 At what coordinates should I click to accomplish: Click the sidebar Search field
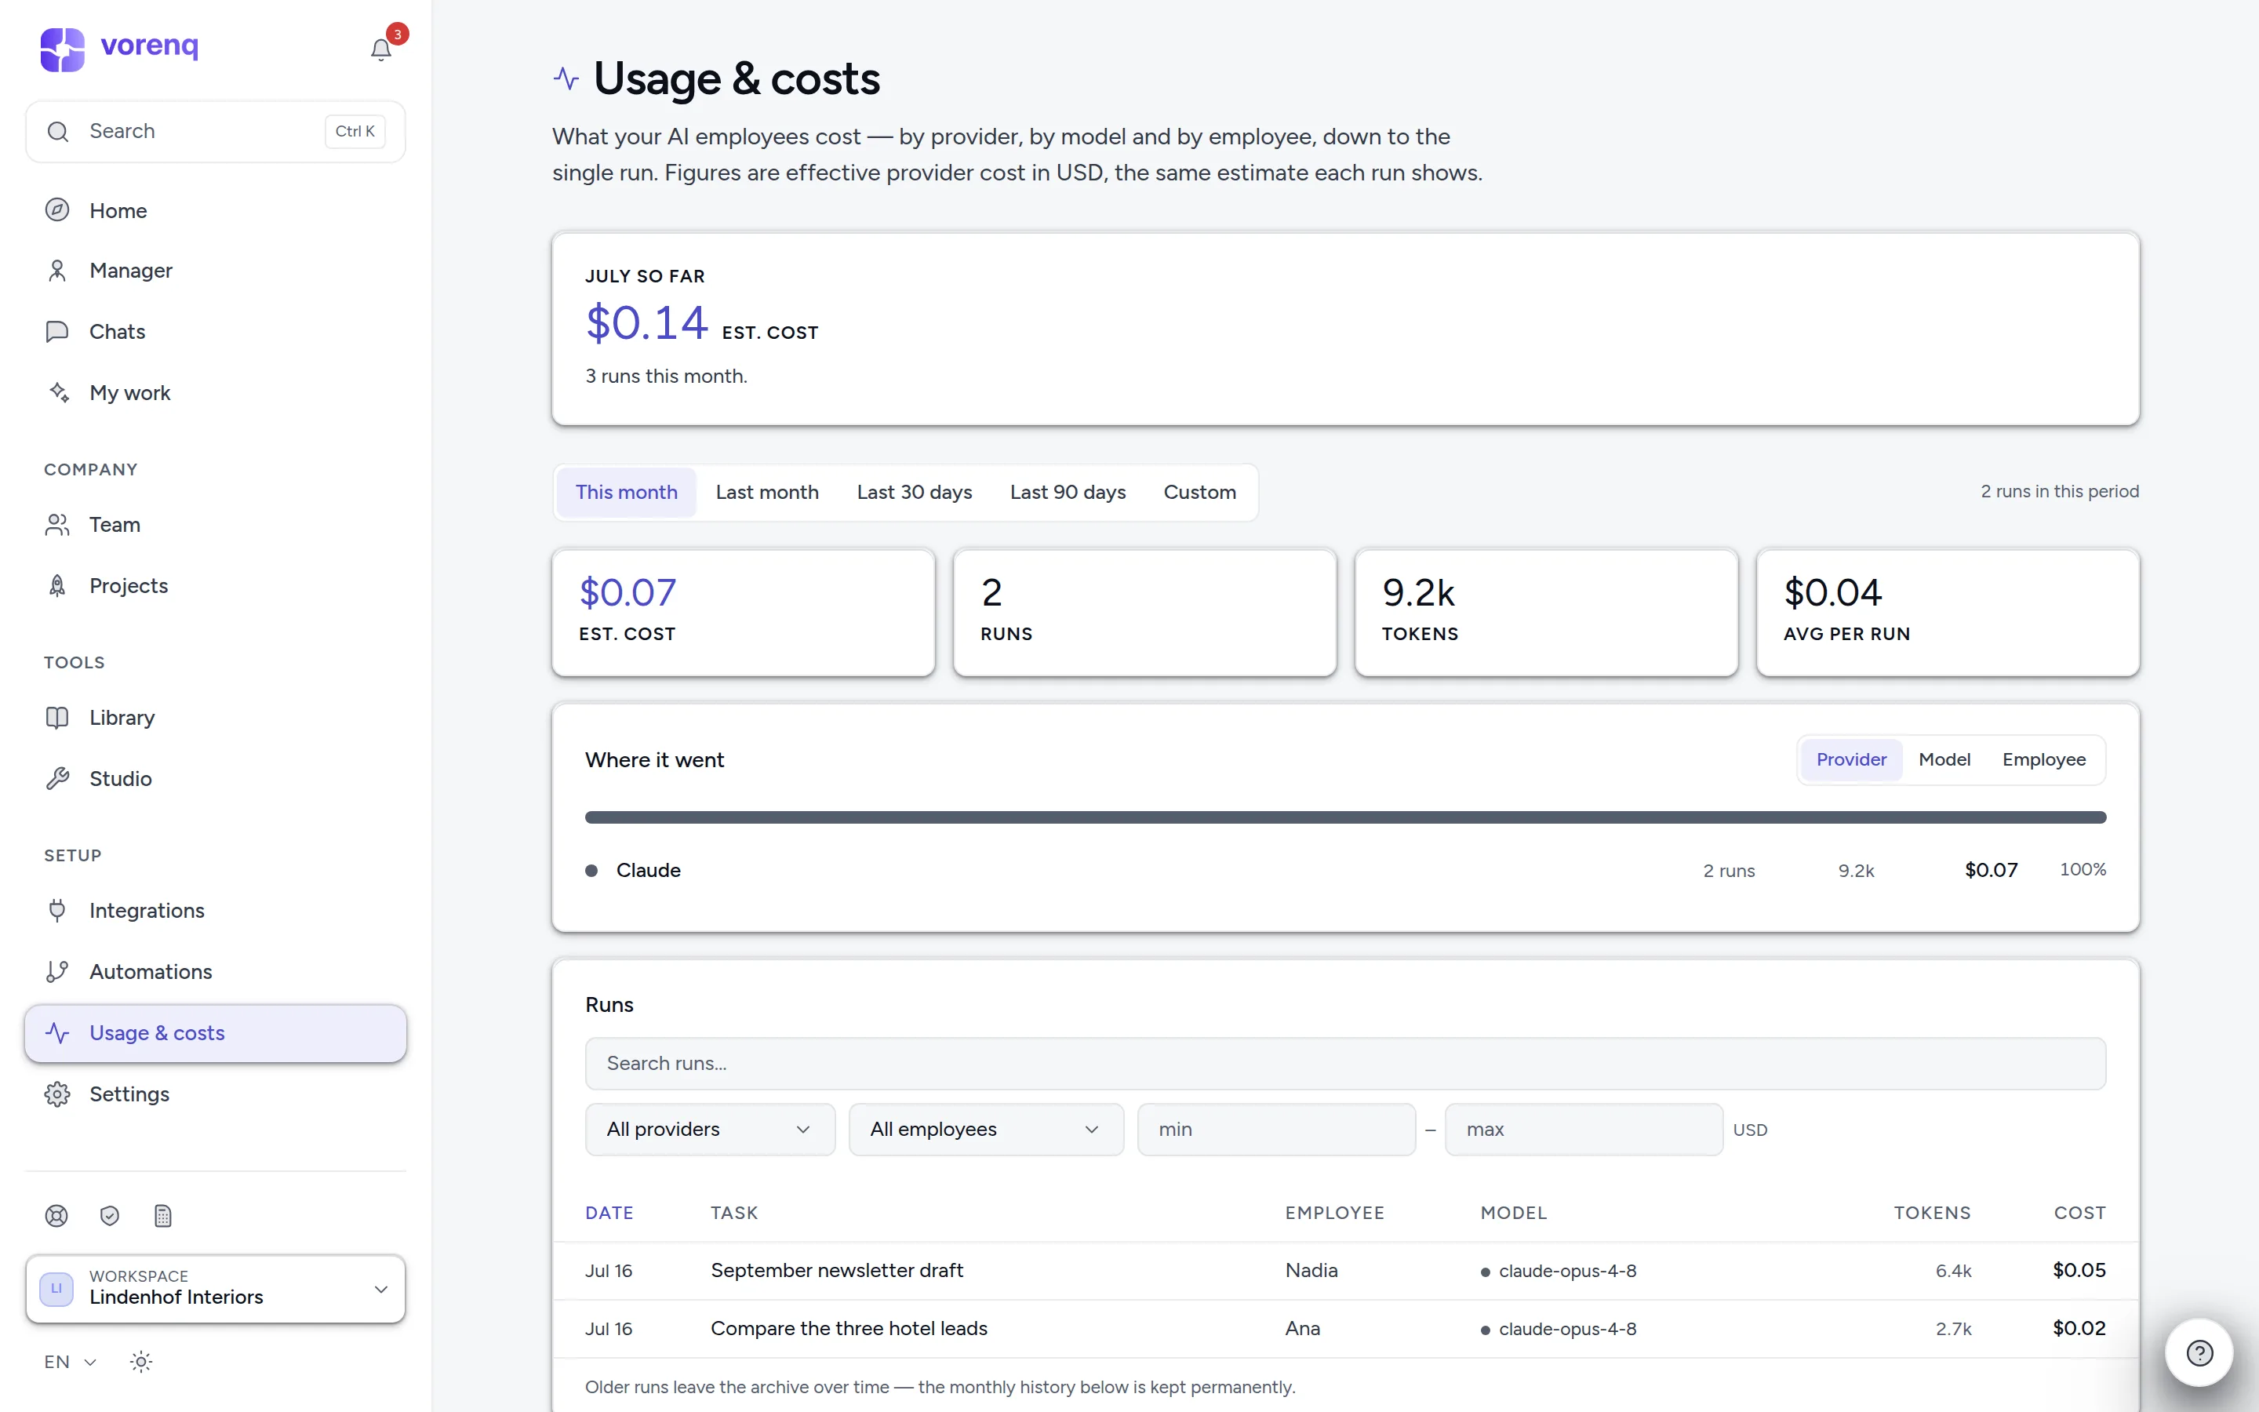click(216, 132)
